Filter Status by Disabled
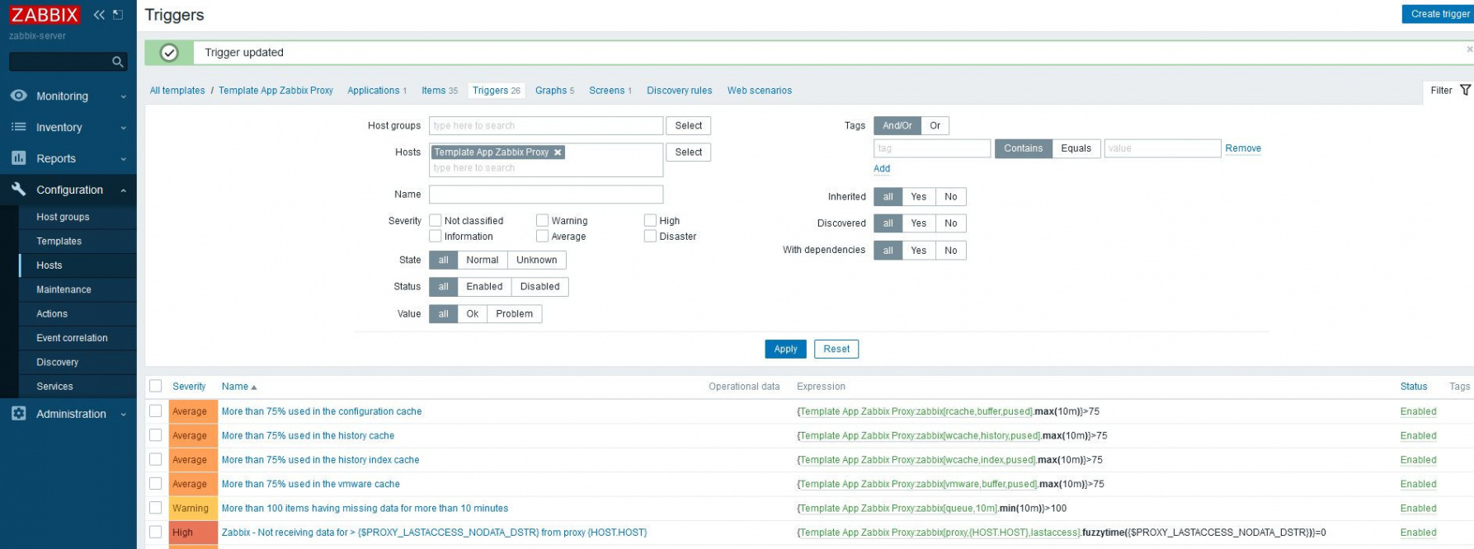 539,287
